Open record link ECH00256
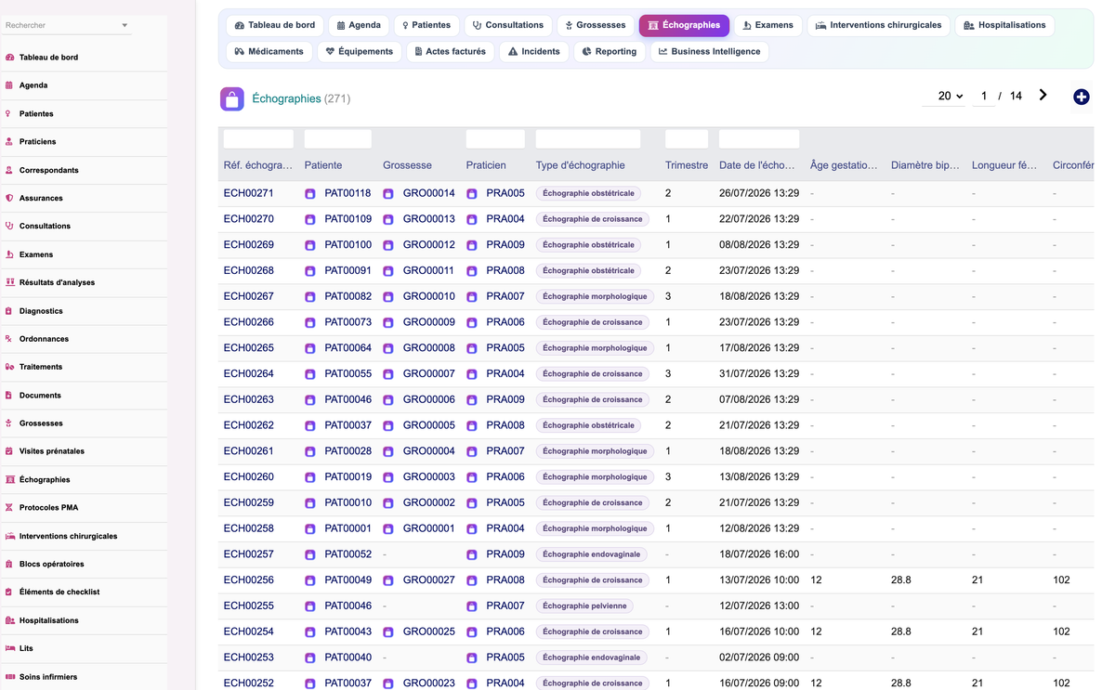Screen dimensions: 1115x690 click(x=249, y=580)
